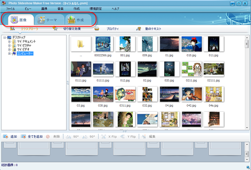251x170 pixels.
Task: Click the thumbnail panel scroll up arrow
Action: click(x=247, y=38)
